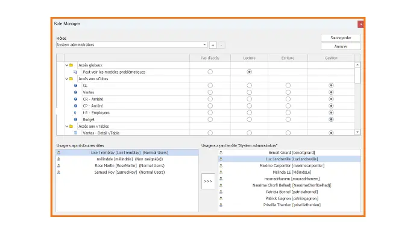Click the permissions list scrollbar thumb

358,75
